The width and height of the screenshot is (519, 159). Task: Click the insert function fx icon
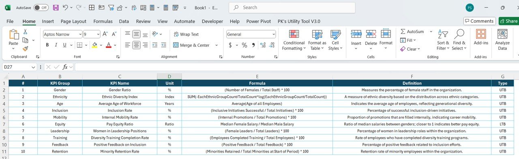tap(65, 67)
